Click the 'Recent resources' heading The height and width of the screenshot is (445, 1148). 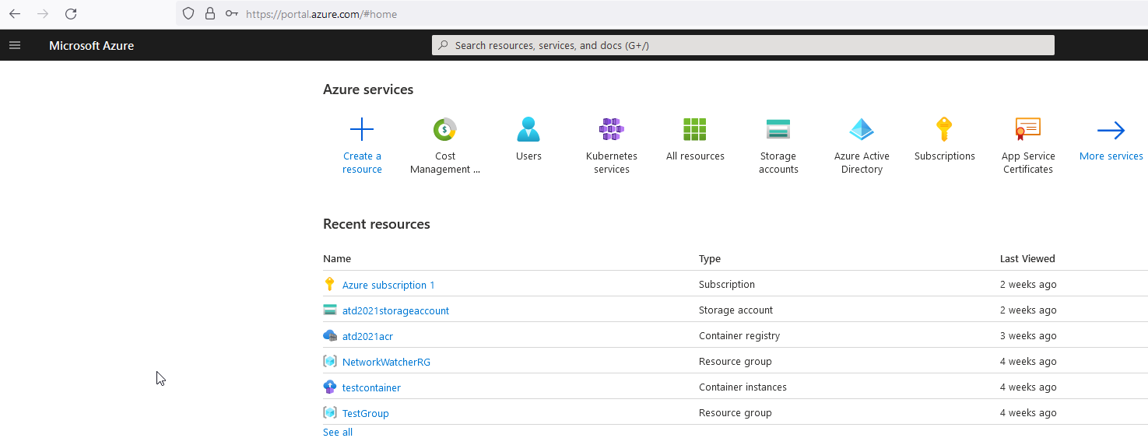click(x=377, y=224)
